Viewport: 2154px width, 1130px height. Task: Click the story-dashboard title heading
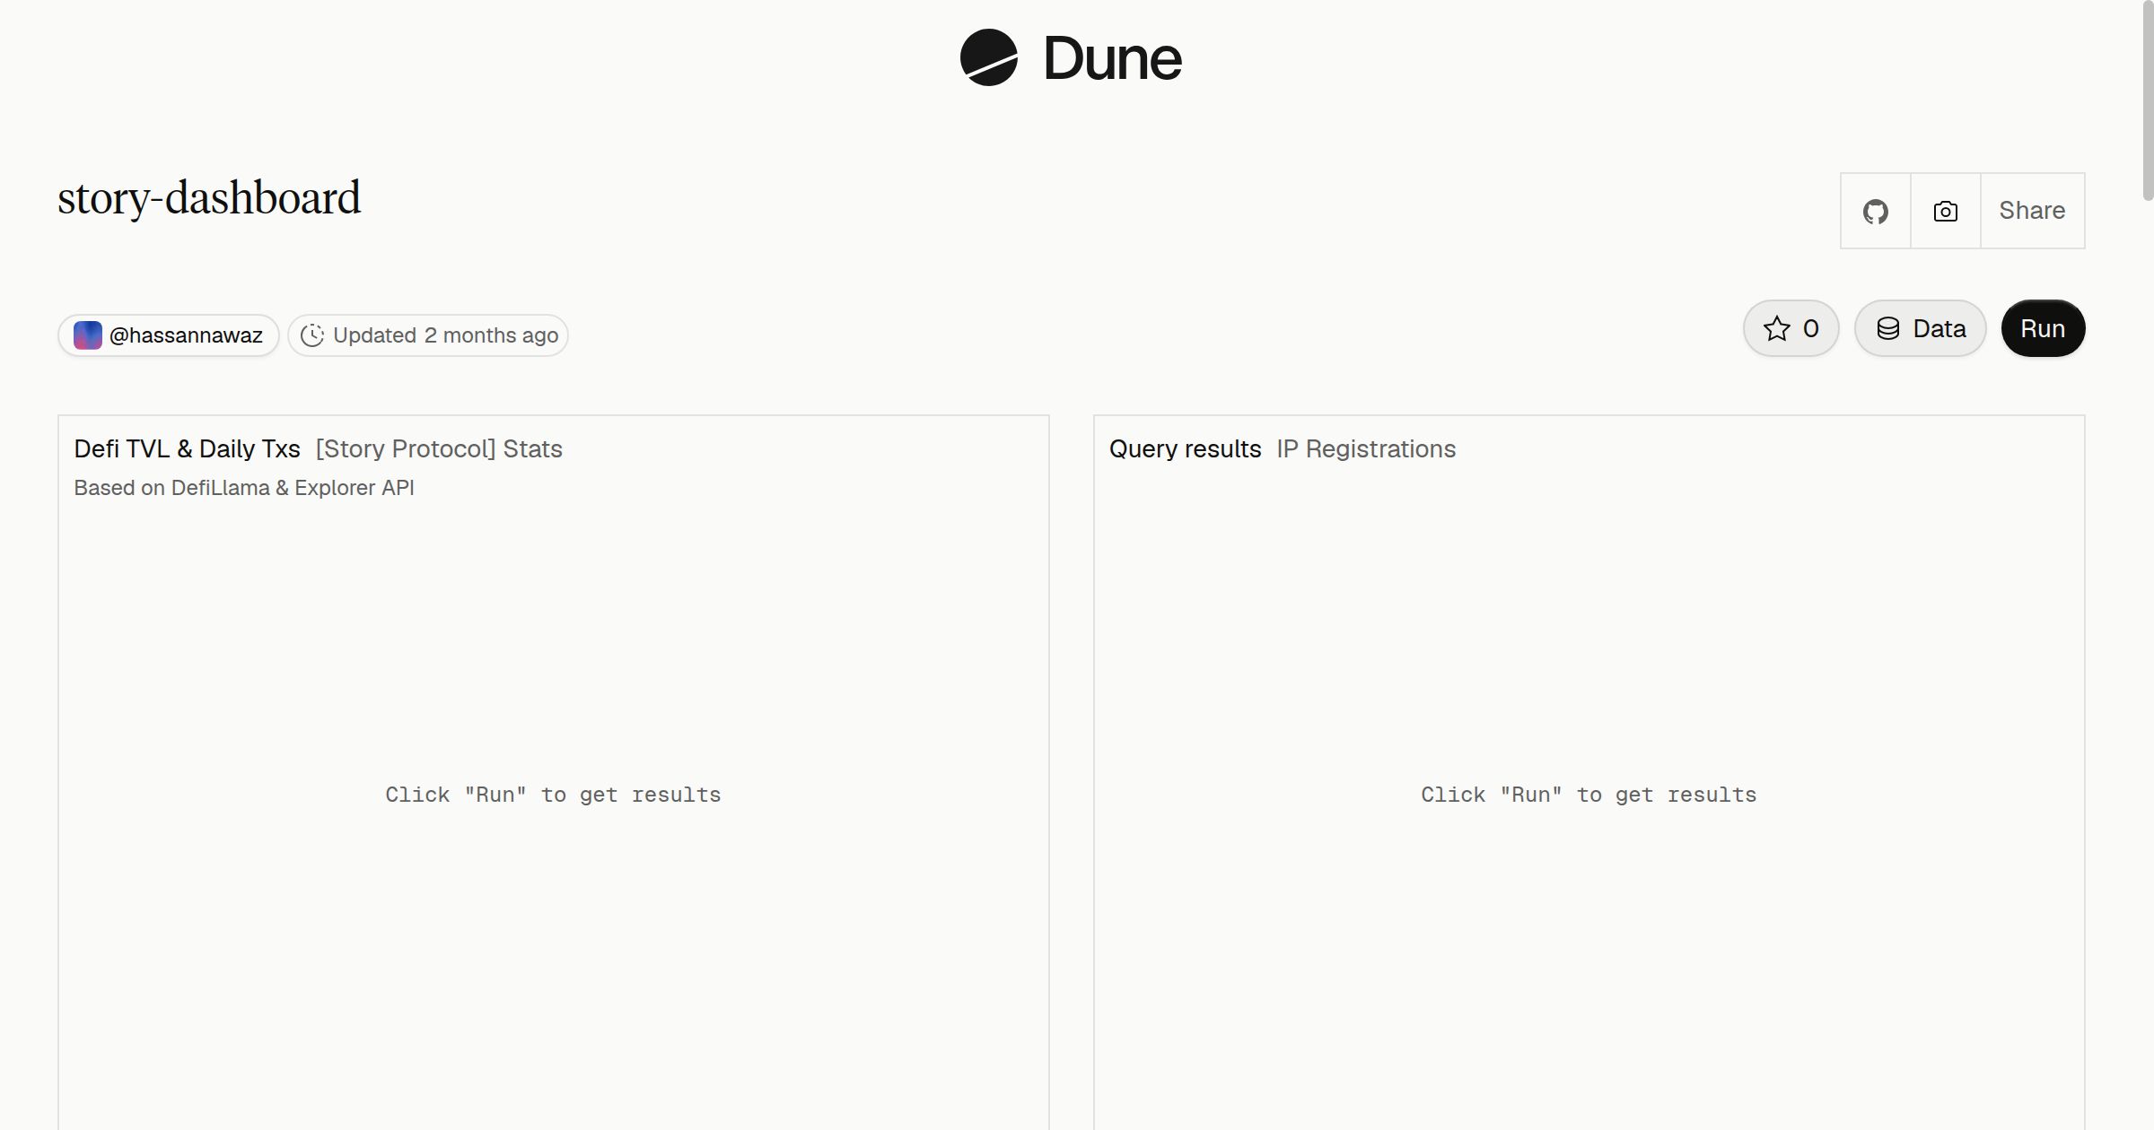pyautogui.click(x=209, y=197)
